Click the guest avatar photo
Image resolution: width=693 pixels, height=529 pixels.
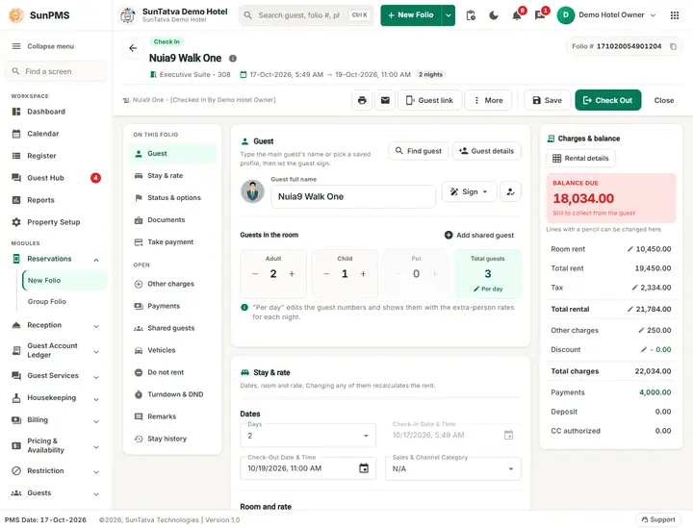[252, 191]
